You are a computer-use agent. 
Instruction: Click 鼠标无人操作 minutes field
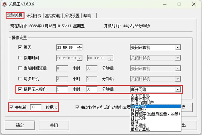point(92,89)
